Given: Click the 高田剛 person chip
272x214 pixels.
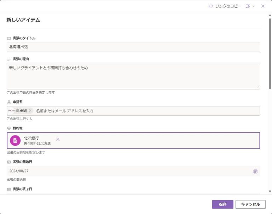Looking at the screenshot, I should tap(20, 111).
